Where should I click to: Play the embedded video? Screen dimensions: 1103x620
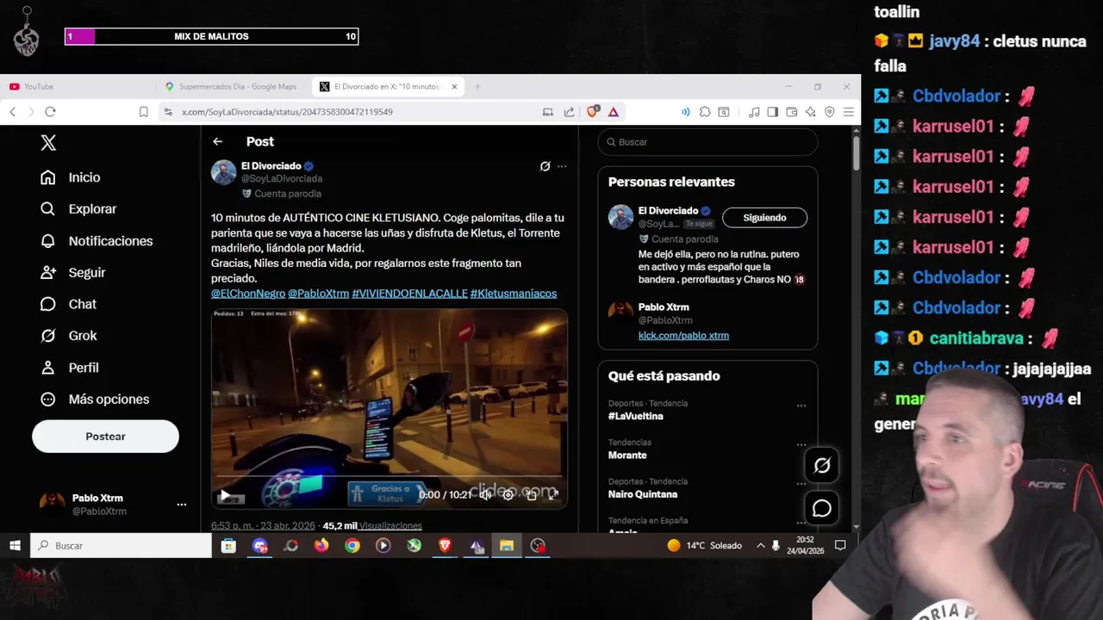[225, 495]
